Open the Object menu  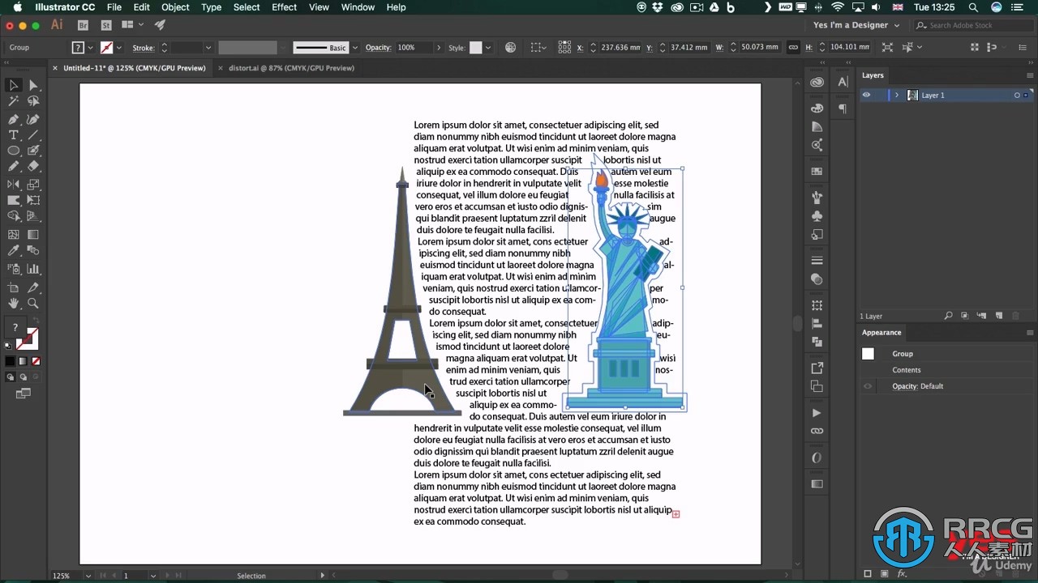point(175,7)
